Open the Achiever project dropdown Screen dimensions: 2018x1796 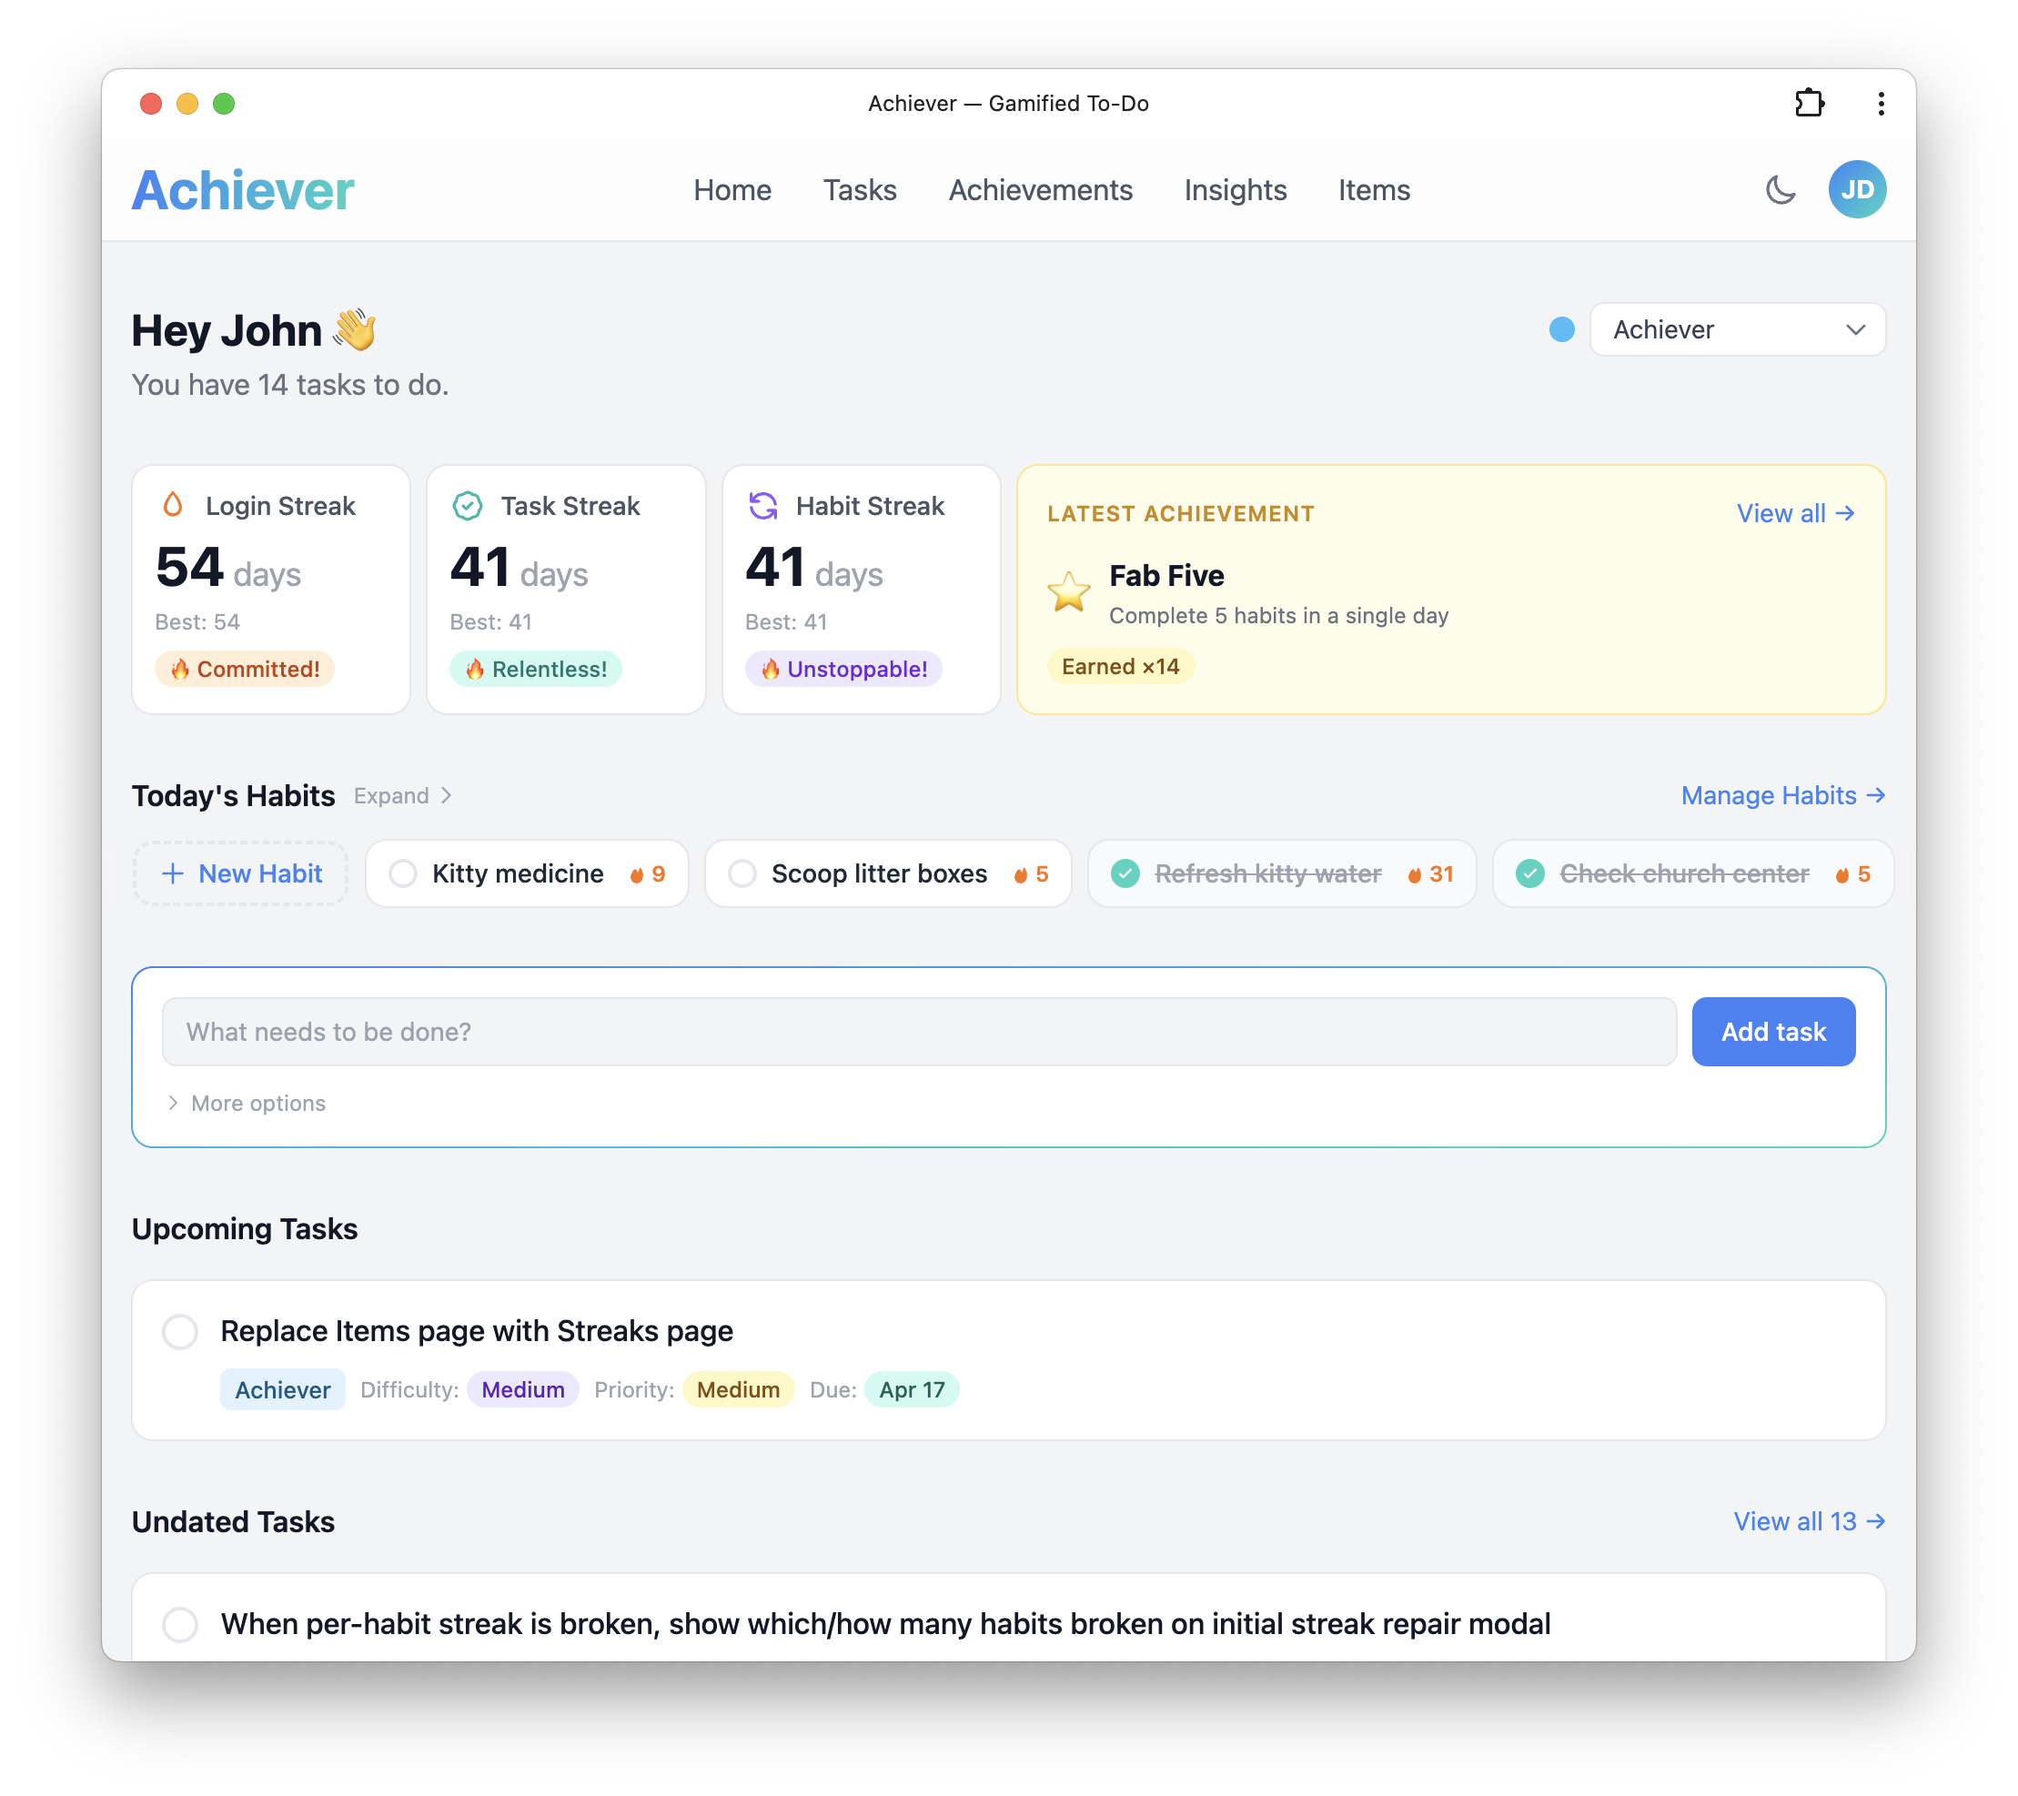coord(1738,329)
